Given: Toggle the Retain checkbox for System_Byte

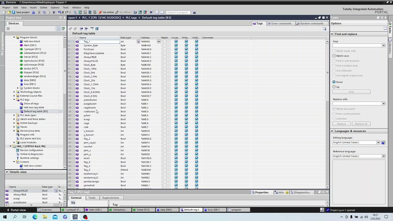Looking at the screenshot, I should pos(165,45).
